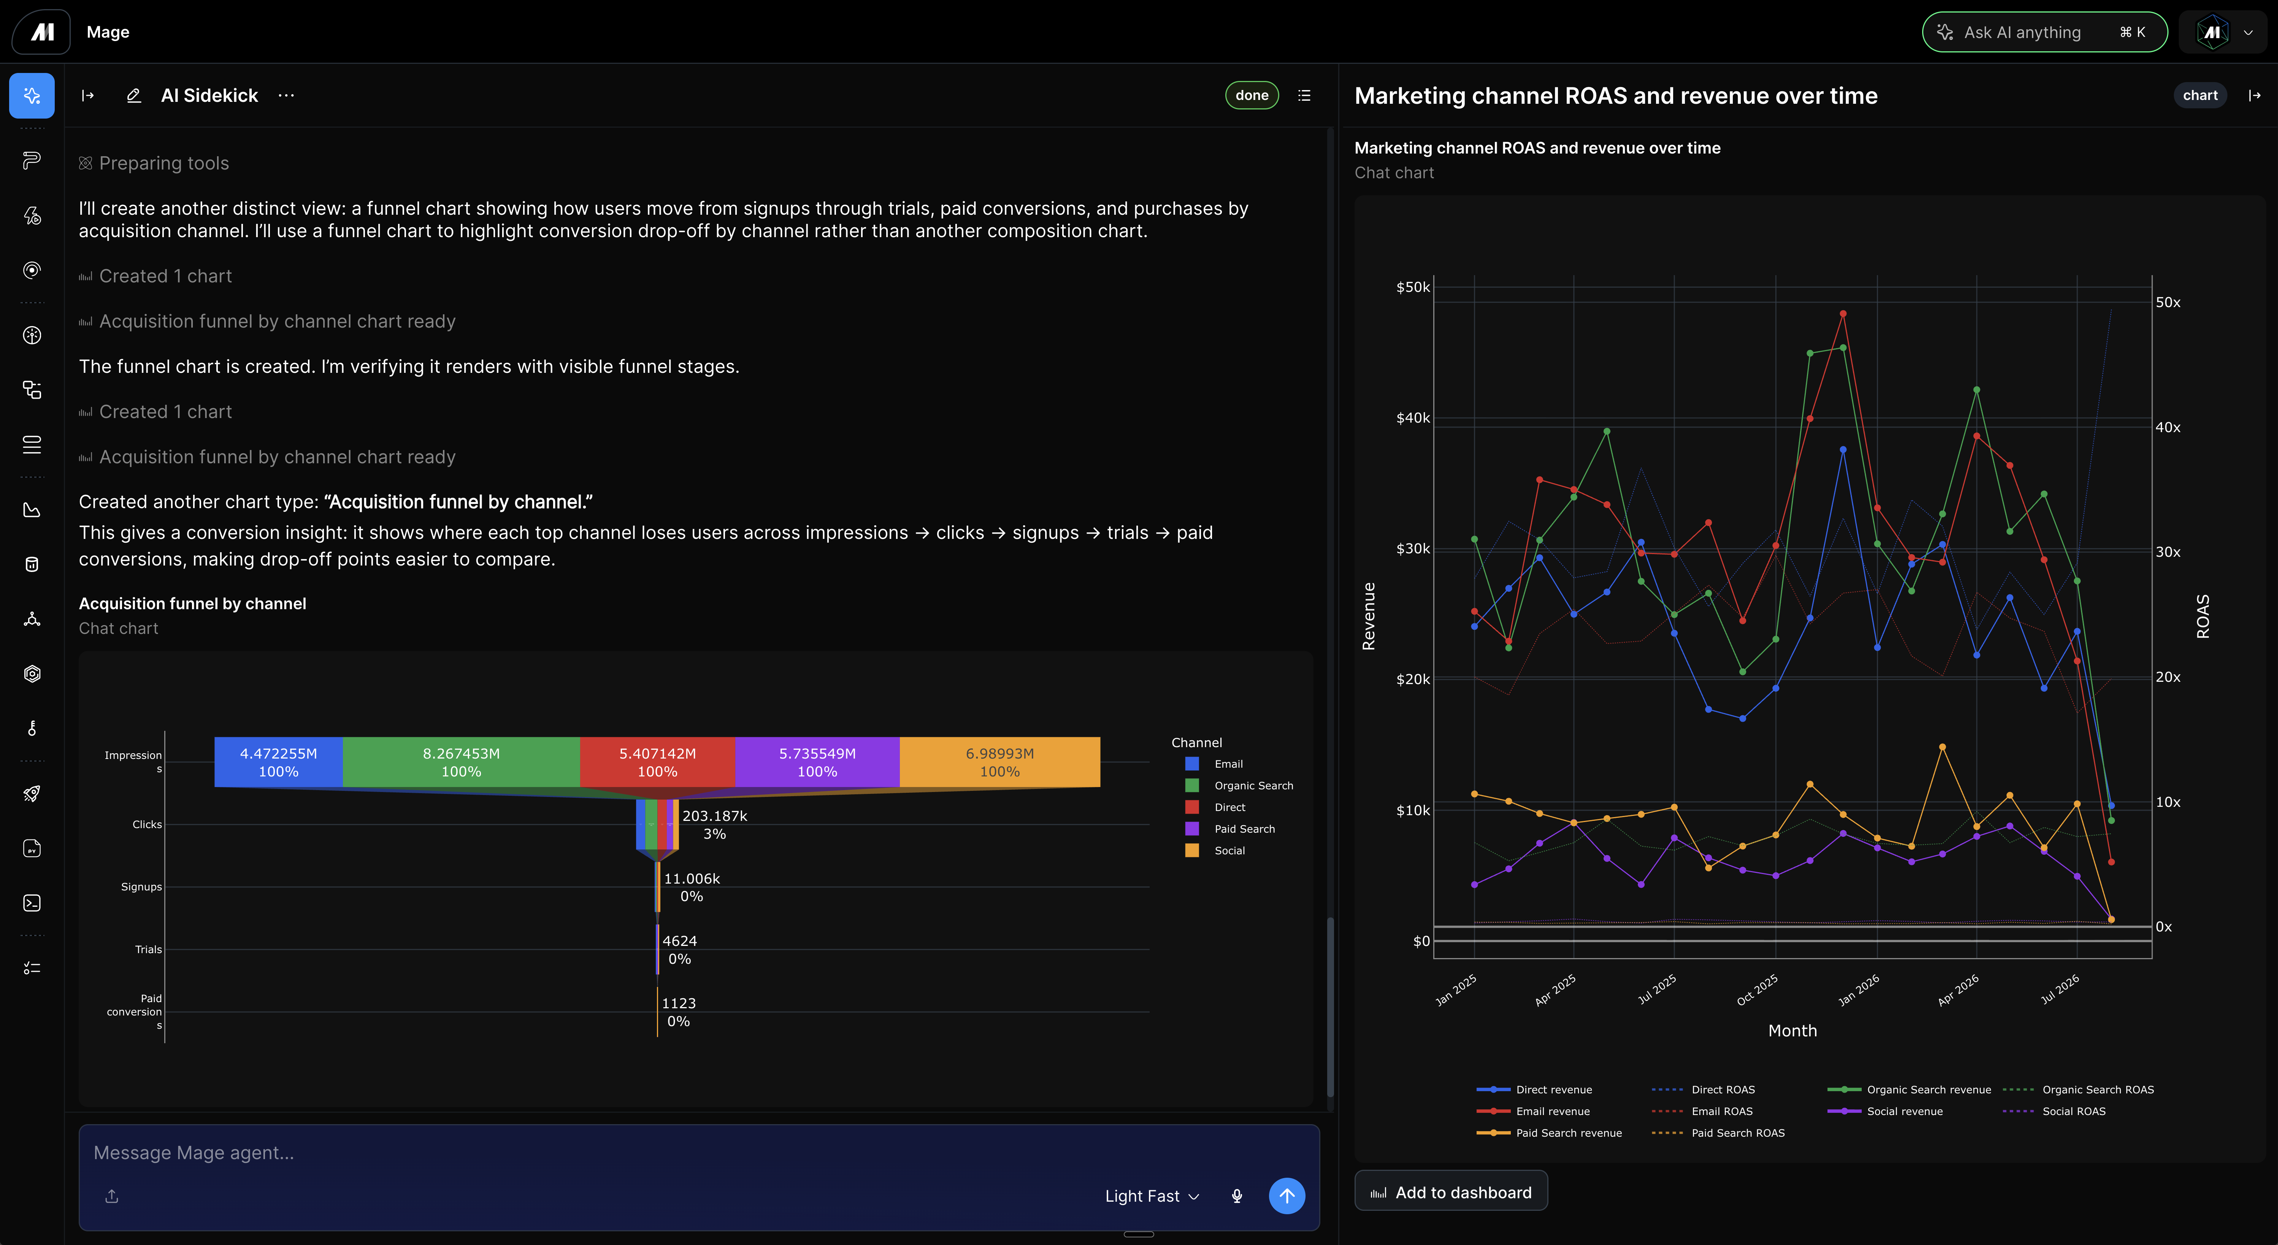Toggle Social revenue legend entry
The image size is (2278, 1245).
pyautogui.click(x=1885, y=1112)
